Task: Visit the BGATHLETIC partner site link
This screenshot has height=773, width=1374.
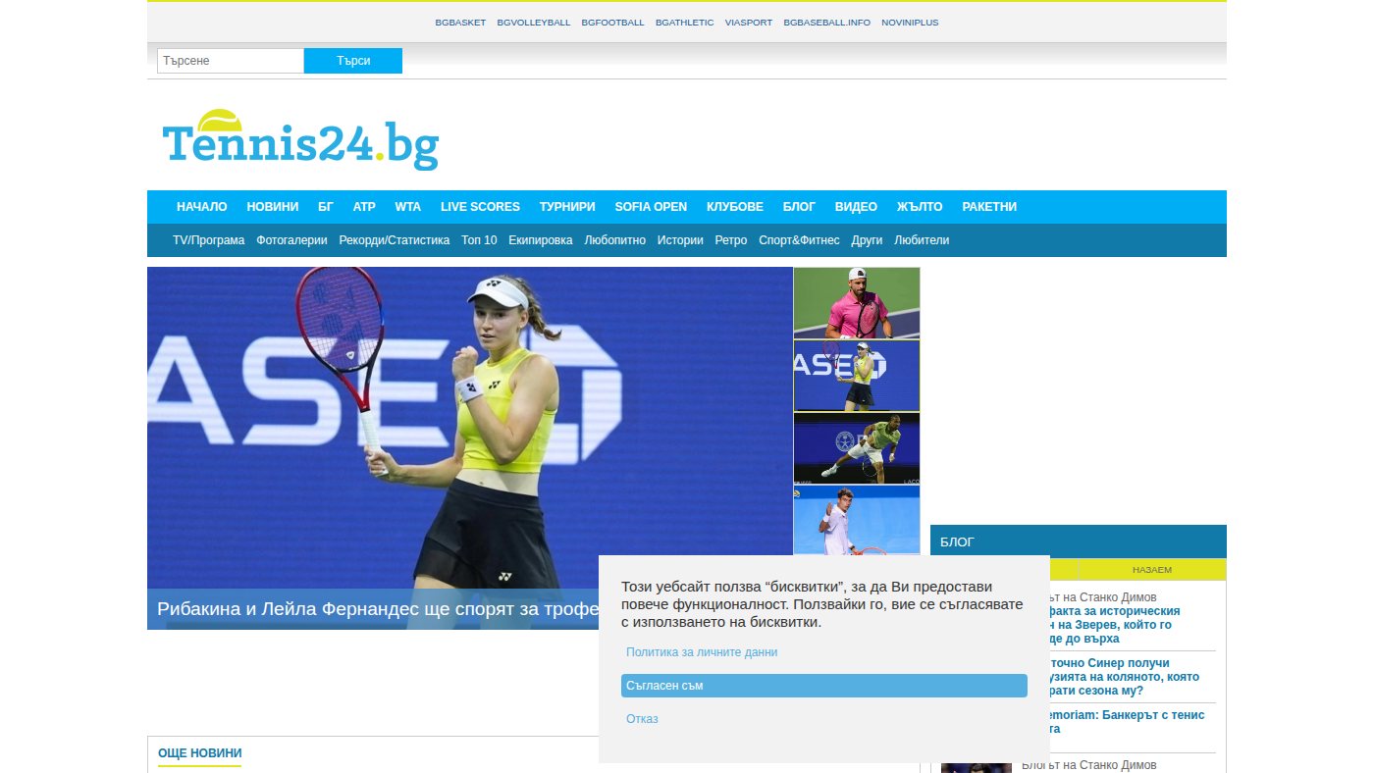Action: click(685, 23)
